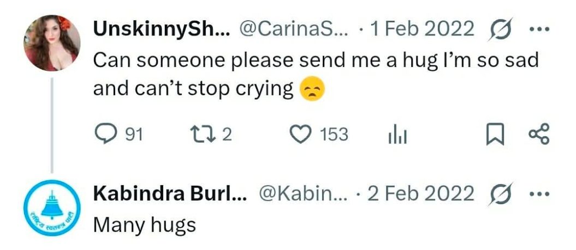Like the tweet with the heart icon
The height and width of the screenshot is (250, 576).
299,134
